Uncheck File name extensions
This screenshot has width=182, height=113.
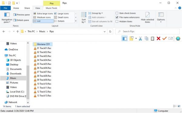[117, 17]
